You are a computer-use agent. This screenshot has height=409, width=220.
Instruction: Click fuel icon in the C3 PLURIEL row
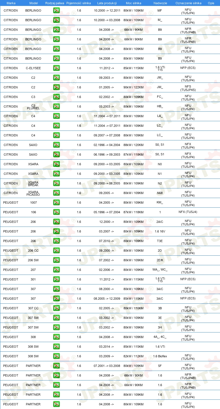click(56, 106)
